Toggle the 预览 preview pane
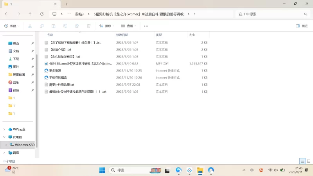Image resolution: width=313 pixels, height=176 pixels. point(302,26)
